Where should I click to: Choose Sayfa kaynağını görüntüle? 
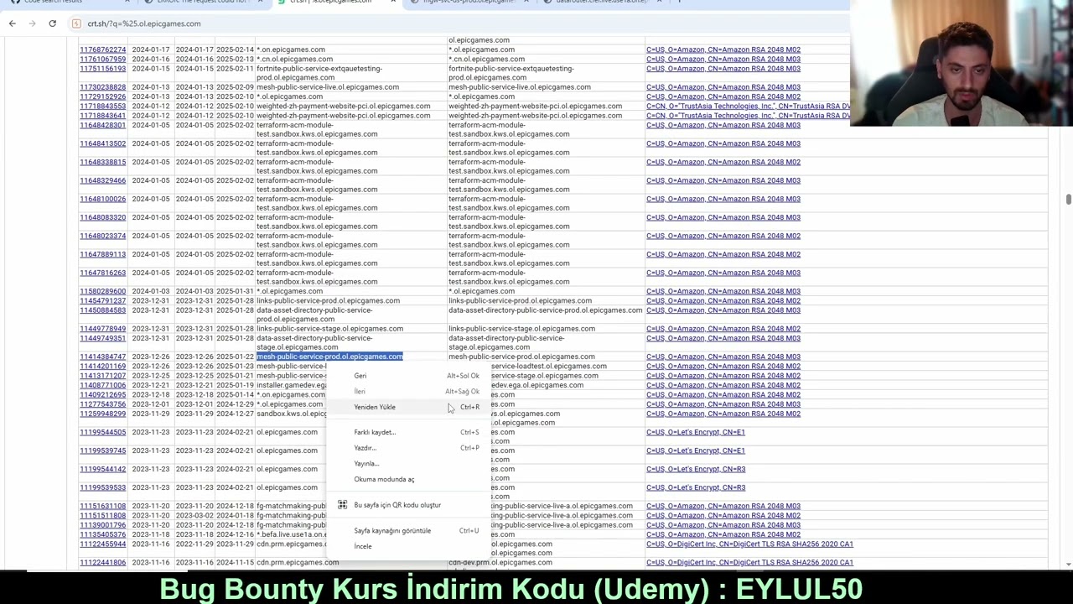coord(392,531)
